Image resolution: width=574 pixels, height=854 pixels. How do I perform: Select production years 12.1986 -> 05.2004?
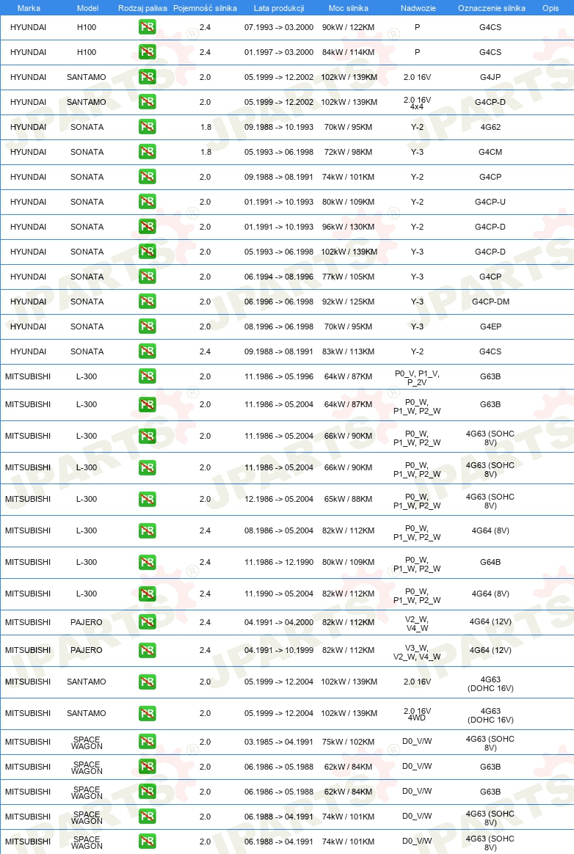click(x=278, y=499)
